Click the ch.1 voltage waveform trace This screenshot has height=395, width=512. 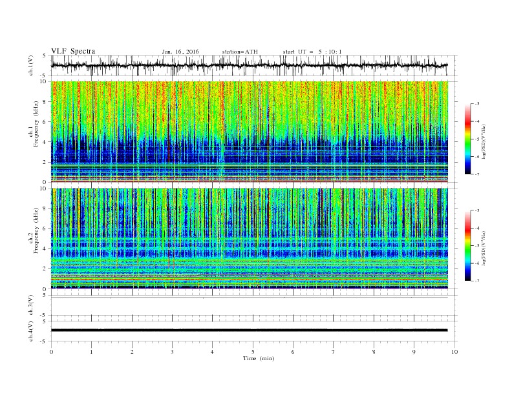[249, 65]
